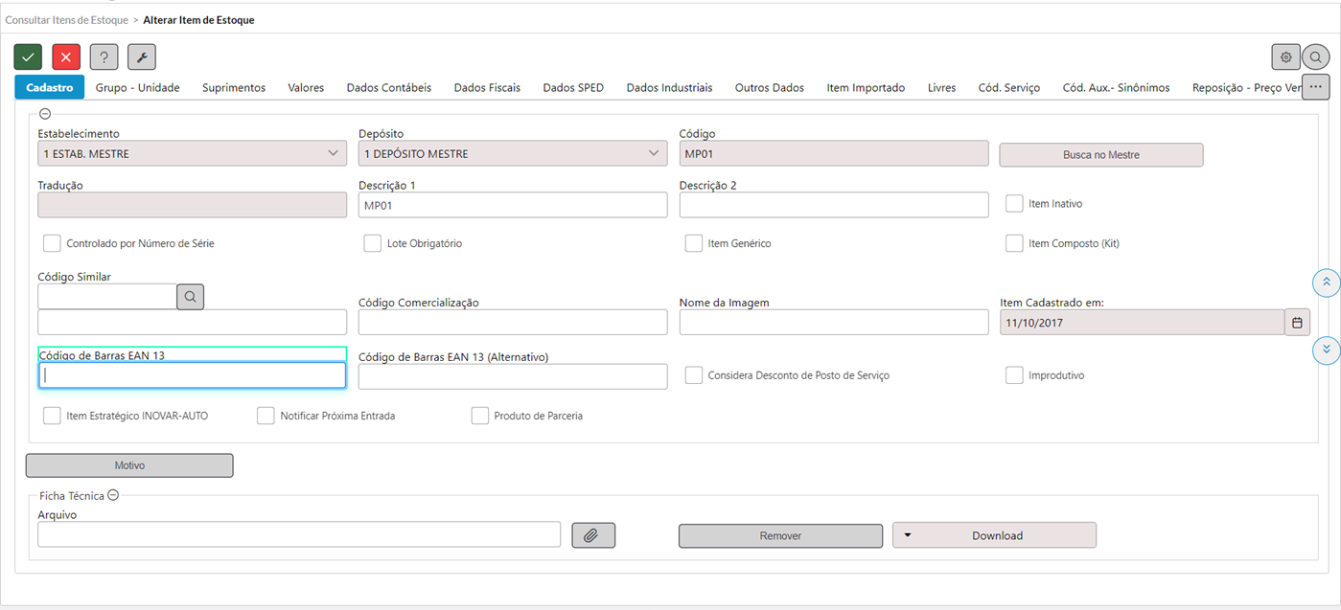This screenshot has width=1341, height=610.
Task: Click the Motivo button
Action: pyautogui.click(x=129, y=465)
